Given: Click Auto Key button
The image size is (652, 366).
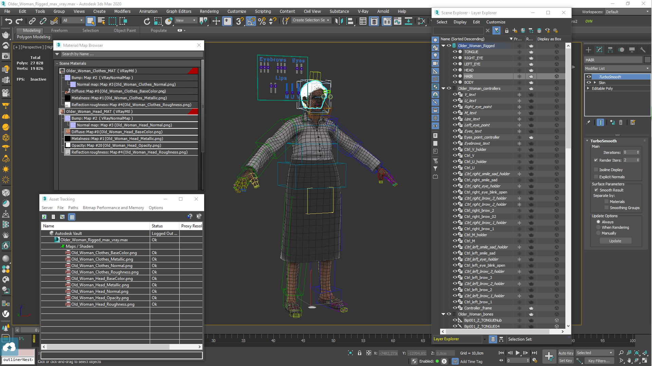Looking at the screenshot, I should click(x=566, y=353).
